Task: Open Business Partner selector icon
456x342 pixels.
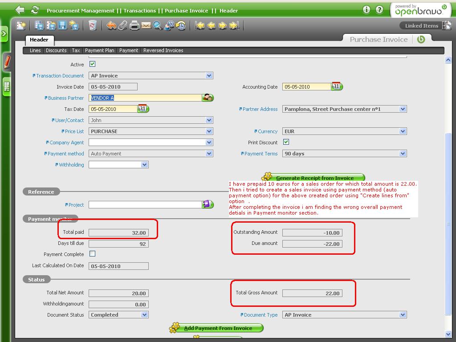Action: coord(208,98)
